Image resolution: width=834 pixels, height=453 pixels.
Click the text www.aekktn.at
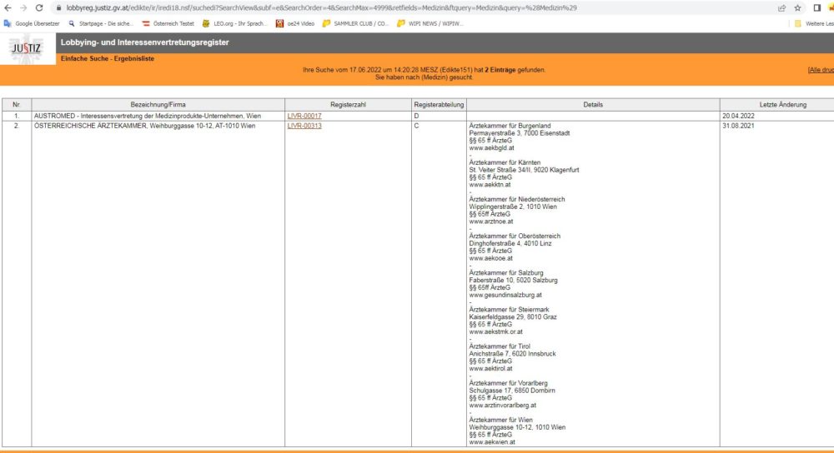coord(490,185)
